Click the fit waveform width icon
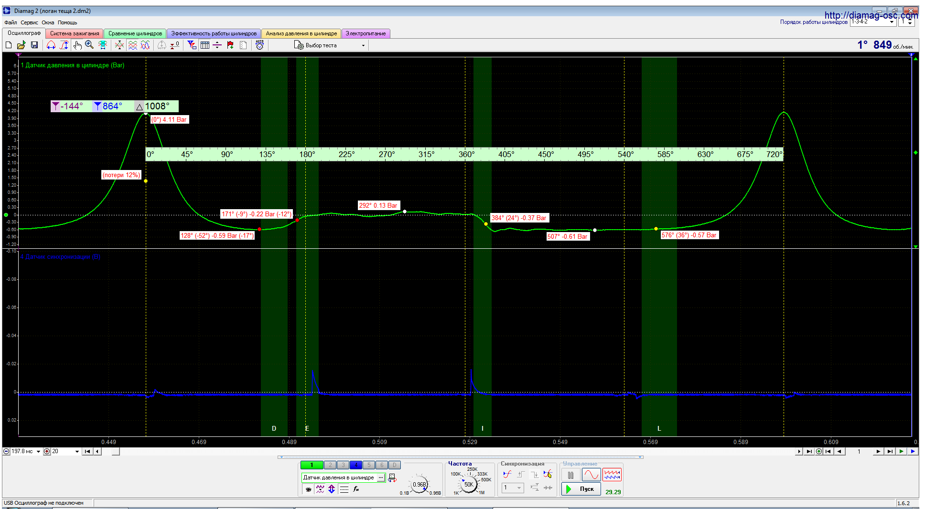Screen dimensions: 925x509 point(103,45)
